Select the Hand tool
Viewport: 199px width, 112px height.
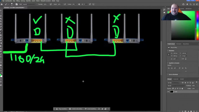click(1, 65)
